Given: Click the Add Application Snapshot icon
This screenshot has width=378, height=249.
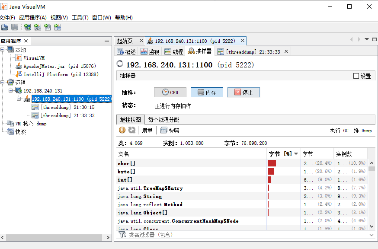Looking at the screenshot, I should pos(57,27).
